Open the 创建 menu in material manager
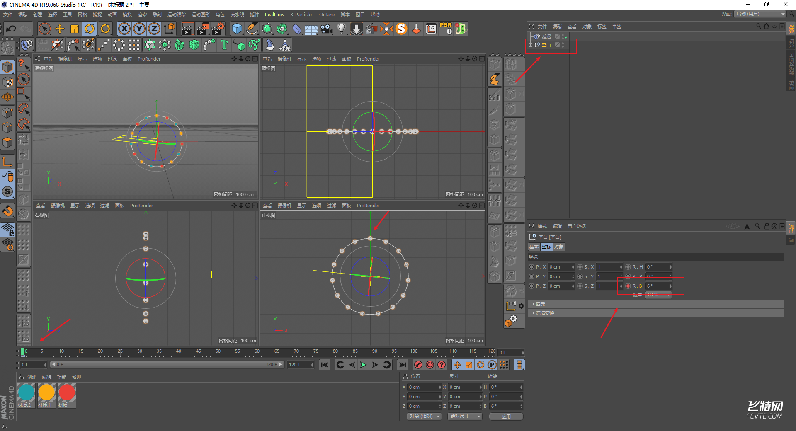This screenshot has height=431, width=796. click(32, 377)
